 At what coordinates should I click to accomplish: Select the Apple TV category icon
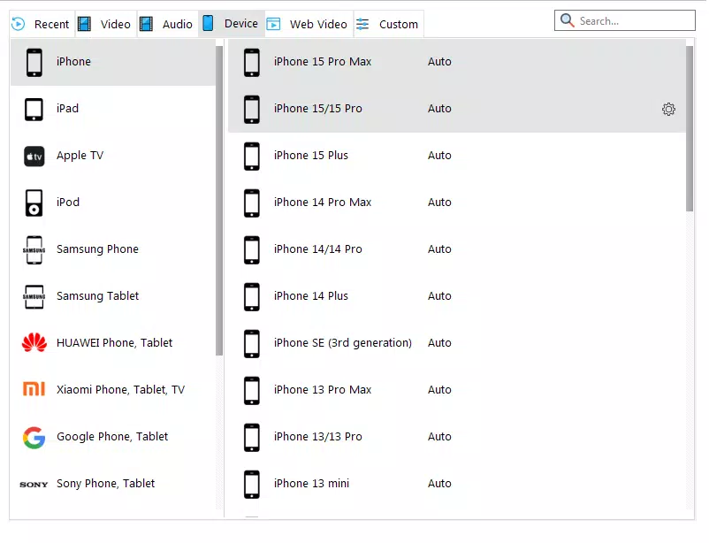click(34, 157)
